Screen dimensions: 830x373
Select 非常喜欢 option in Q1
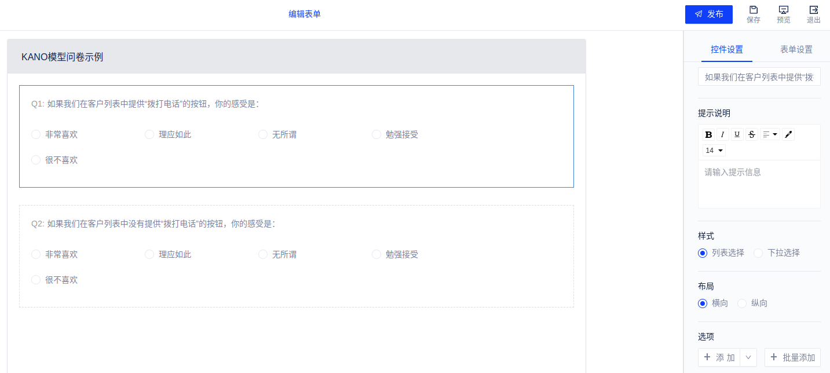click(x=36, y=134)
